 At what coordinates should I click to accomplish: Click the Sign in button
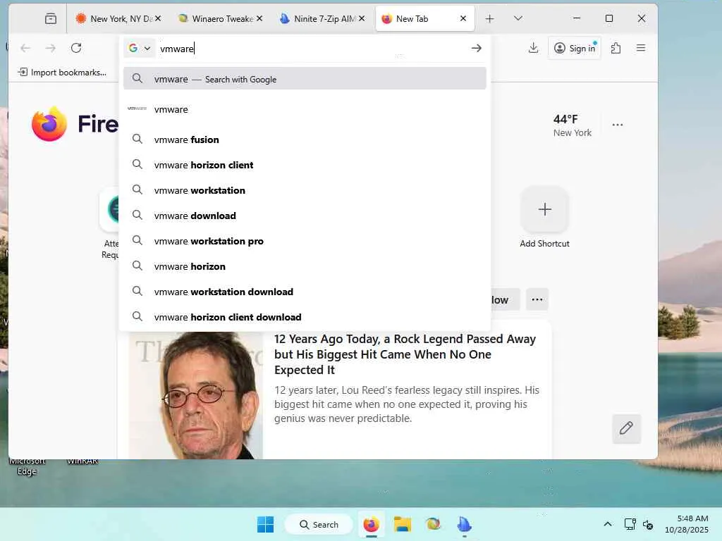(x=575, y=48)
